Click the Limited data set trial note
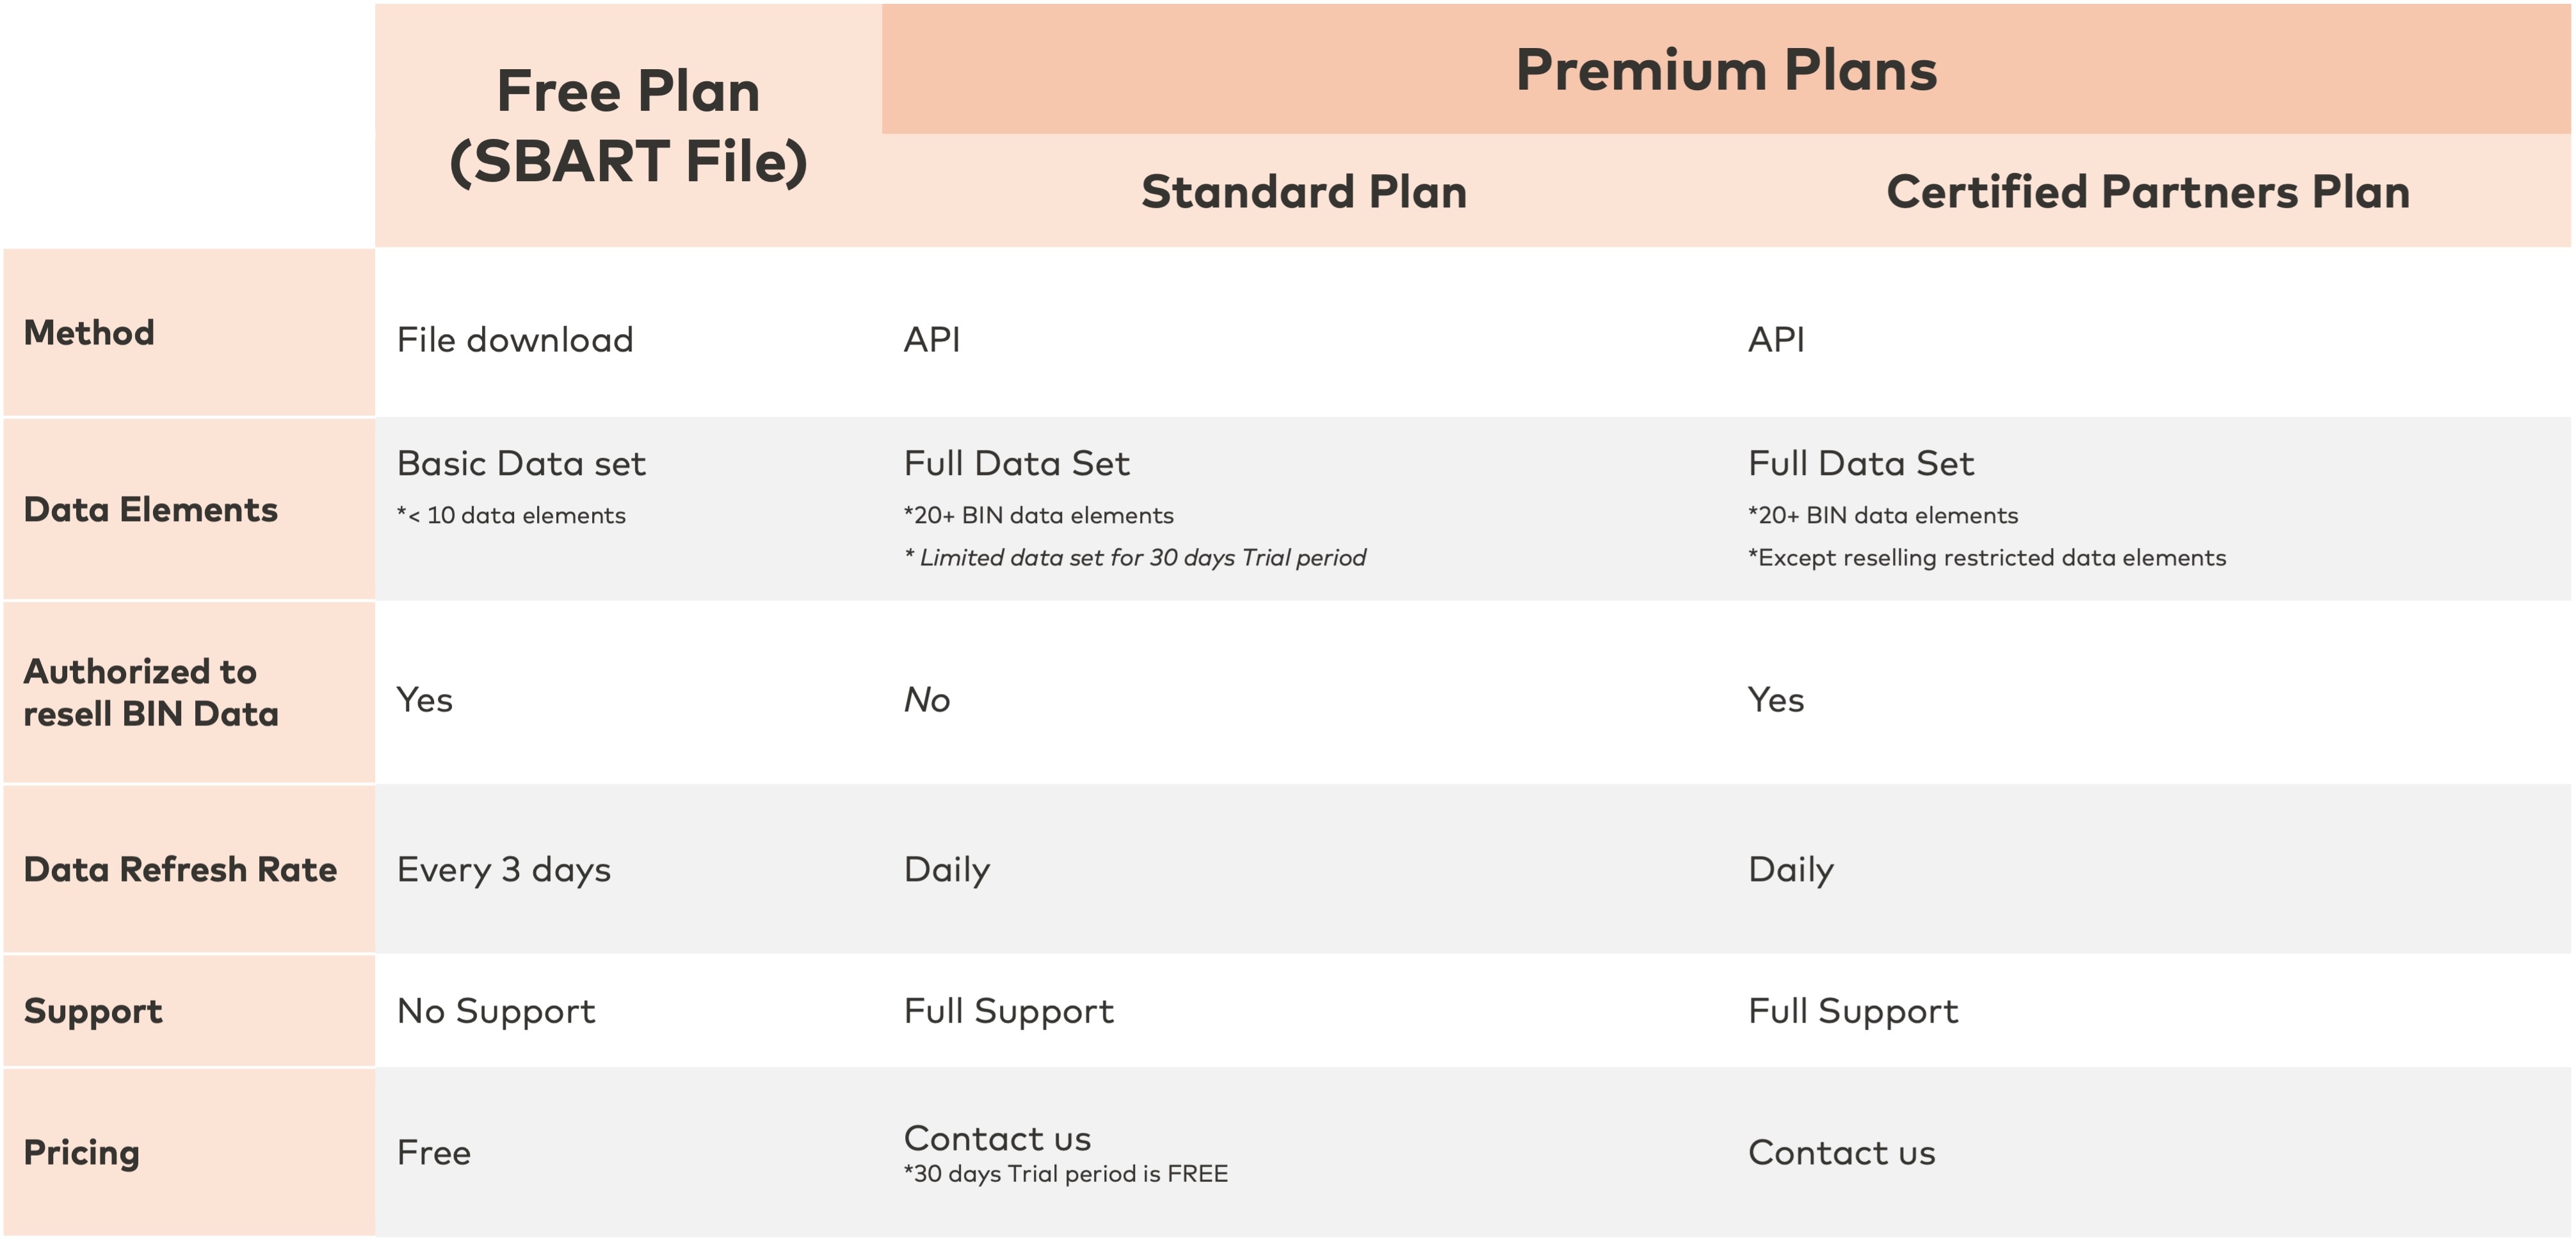 1135,558
